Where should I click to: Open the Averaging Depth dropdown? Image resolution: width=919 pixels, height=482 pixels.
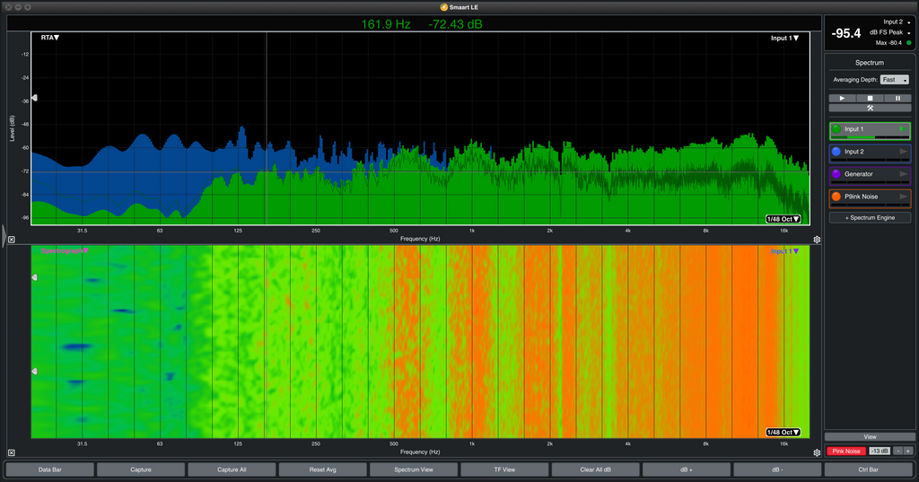(x=894, y=80)
